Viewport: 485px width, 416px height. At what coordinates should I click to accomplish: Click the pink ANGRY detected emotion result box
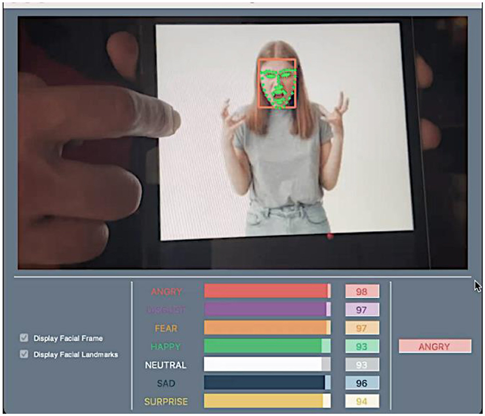click(435, 346)
